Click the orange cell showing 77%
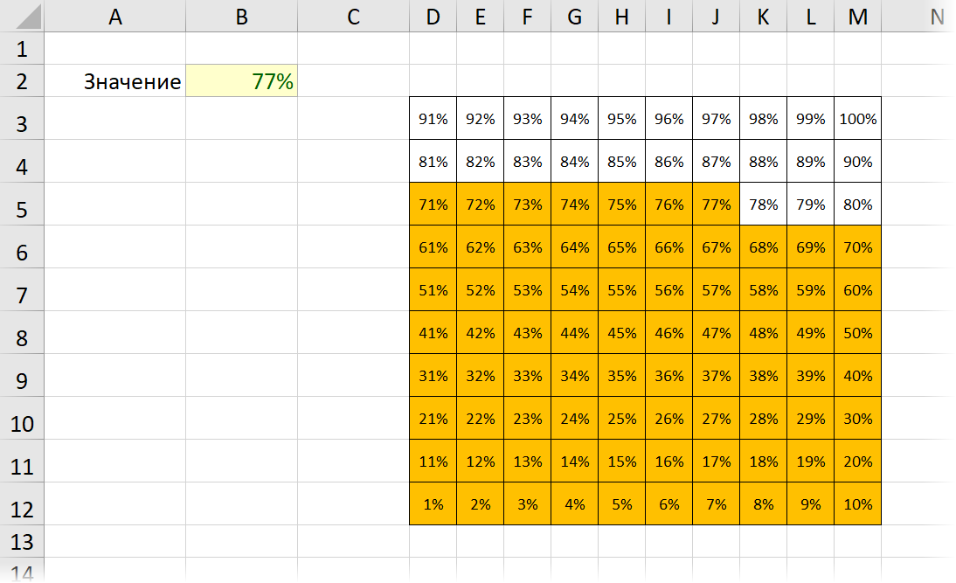The height and width of the screenshot is (583, 956). click(717, 205)
